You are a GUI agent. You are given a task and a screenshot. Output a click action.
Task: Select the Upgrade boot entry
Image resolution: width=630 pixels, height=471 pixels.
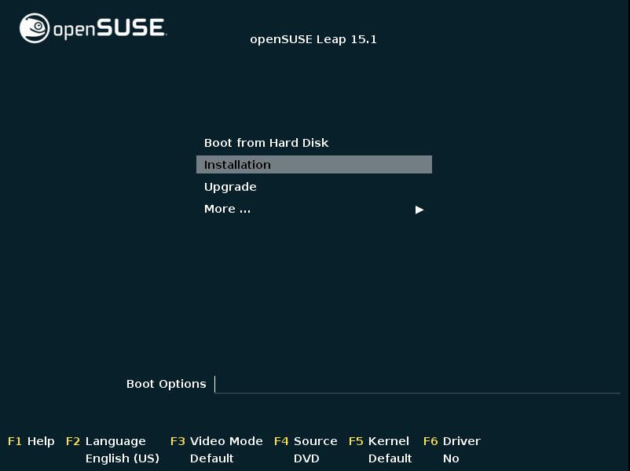[230, 187]
